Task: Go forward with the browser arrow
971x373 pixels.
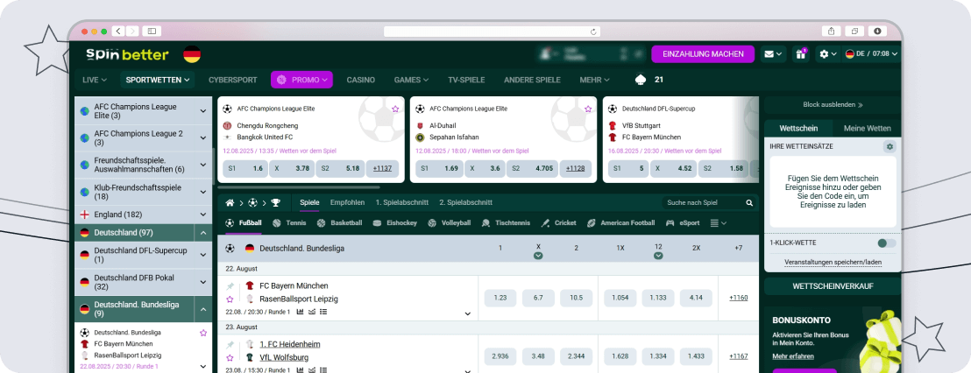Action: tap(134, 31)
